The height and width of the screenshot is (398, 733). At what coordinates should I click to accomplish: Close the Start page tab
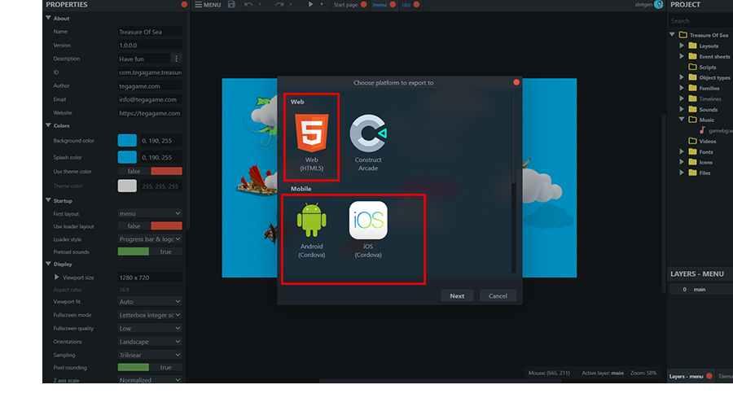point(364,5)
